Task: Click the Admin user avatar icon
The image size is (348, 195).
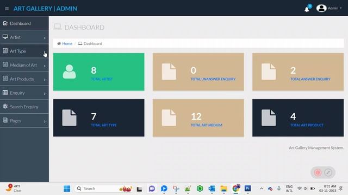Action: coord(321,8)
